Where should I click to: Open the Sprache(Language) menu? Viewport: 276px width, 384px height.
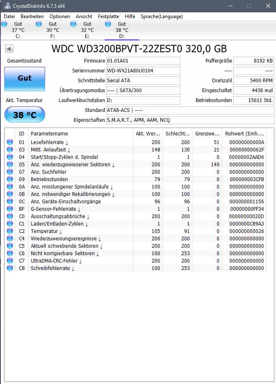[x=162, y=16]
